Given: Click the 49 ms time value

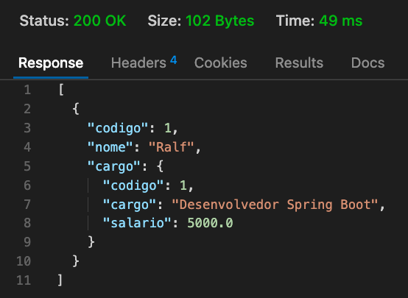Looking at the screenshot, I should pyautogui.click(x=340, y=21).
